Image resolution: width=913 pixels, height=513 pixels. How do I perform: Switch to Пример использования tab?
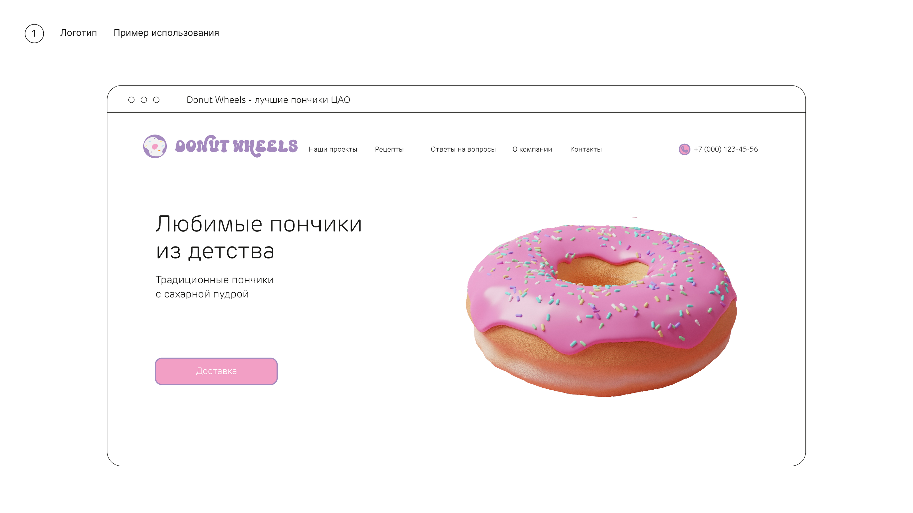[166, 32]
